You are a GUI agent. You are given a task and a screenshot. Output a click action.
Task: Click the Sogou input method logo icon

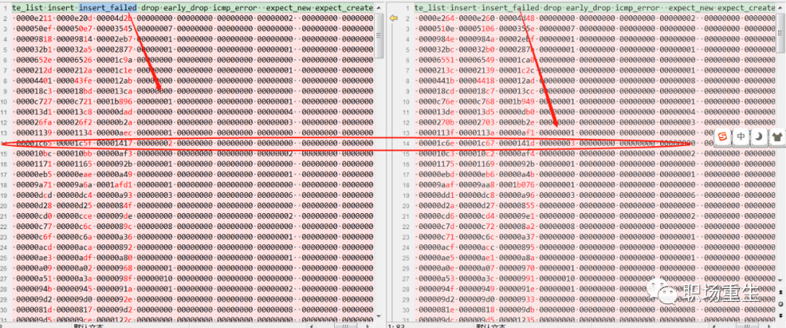[723, 136]
